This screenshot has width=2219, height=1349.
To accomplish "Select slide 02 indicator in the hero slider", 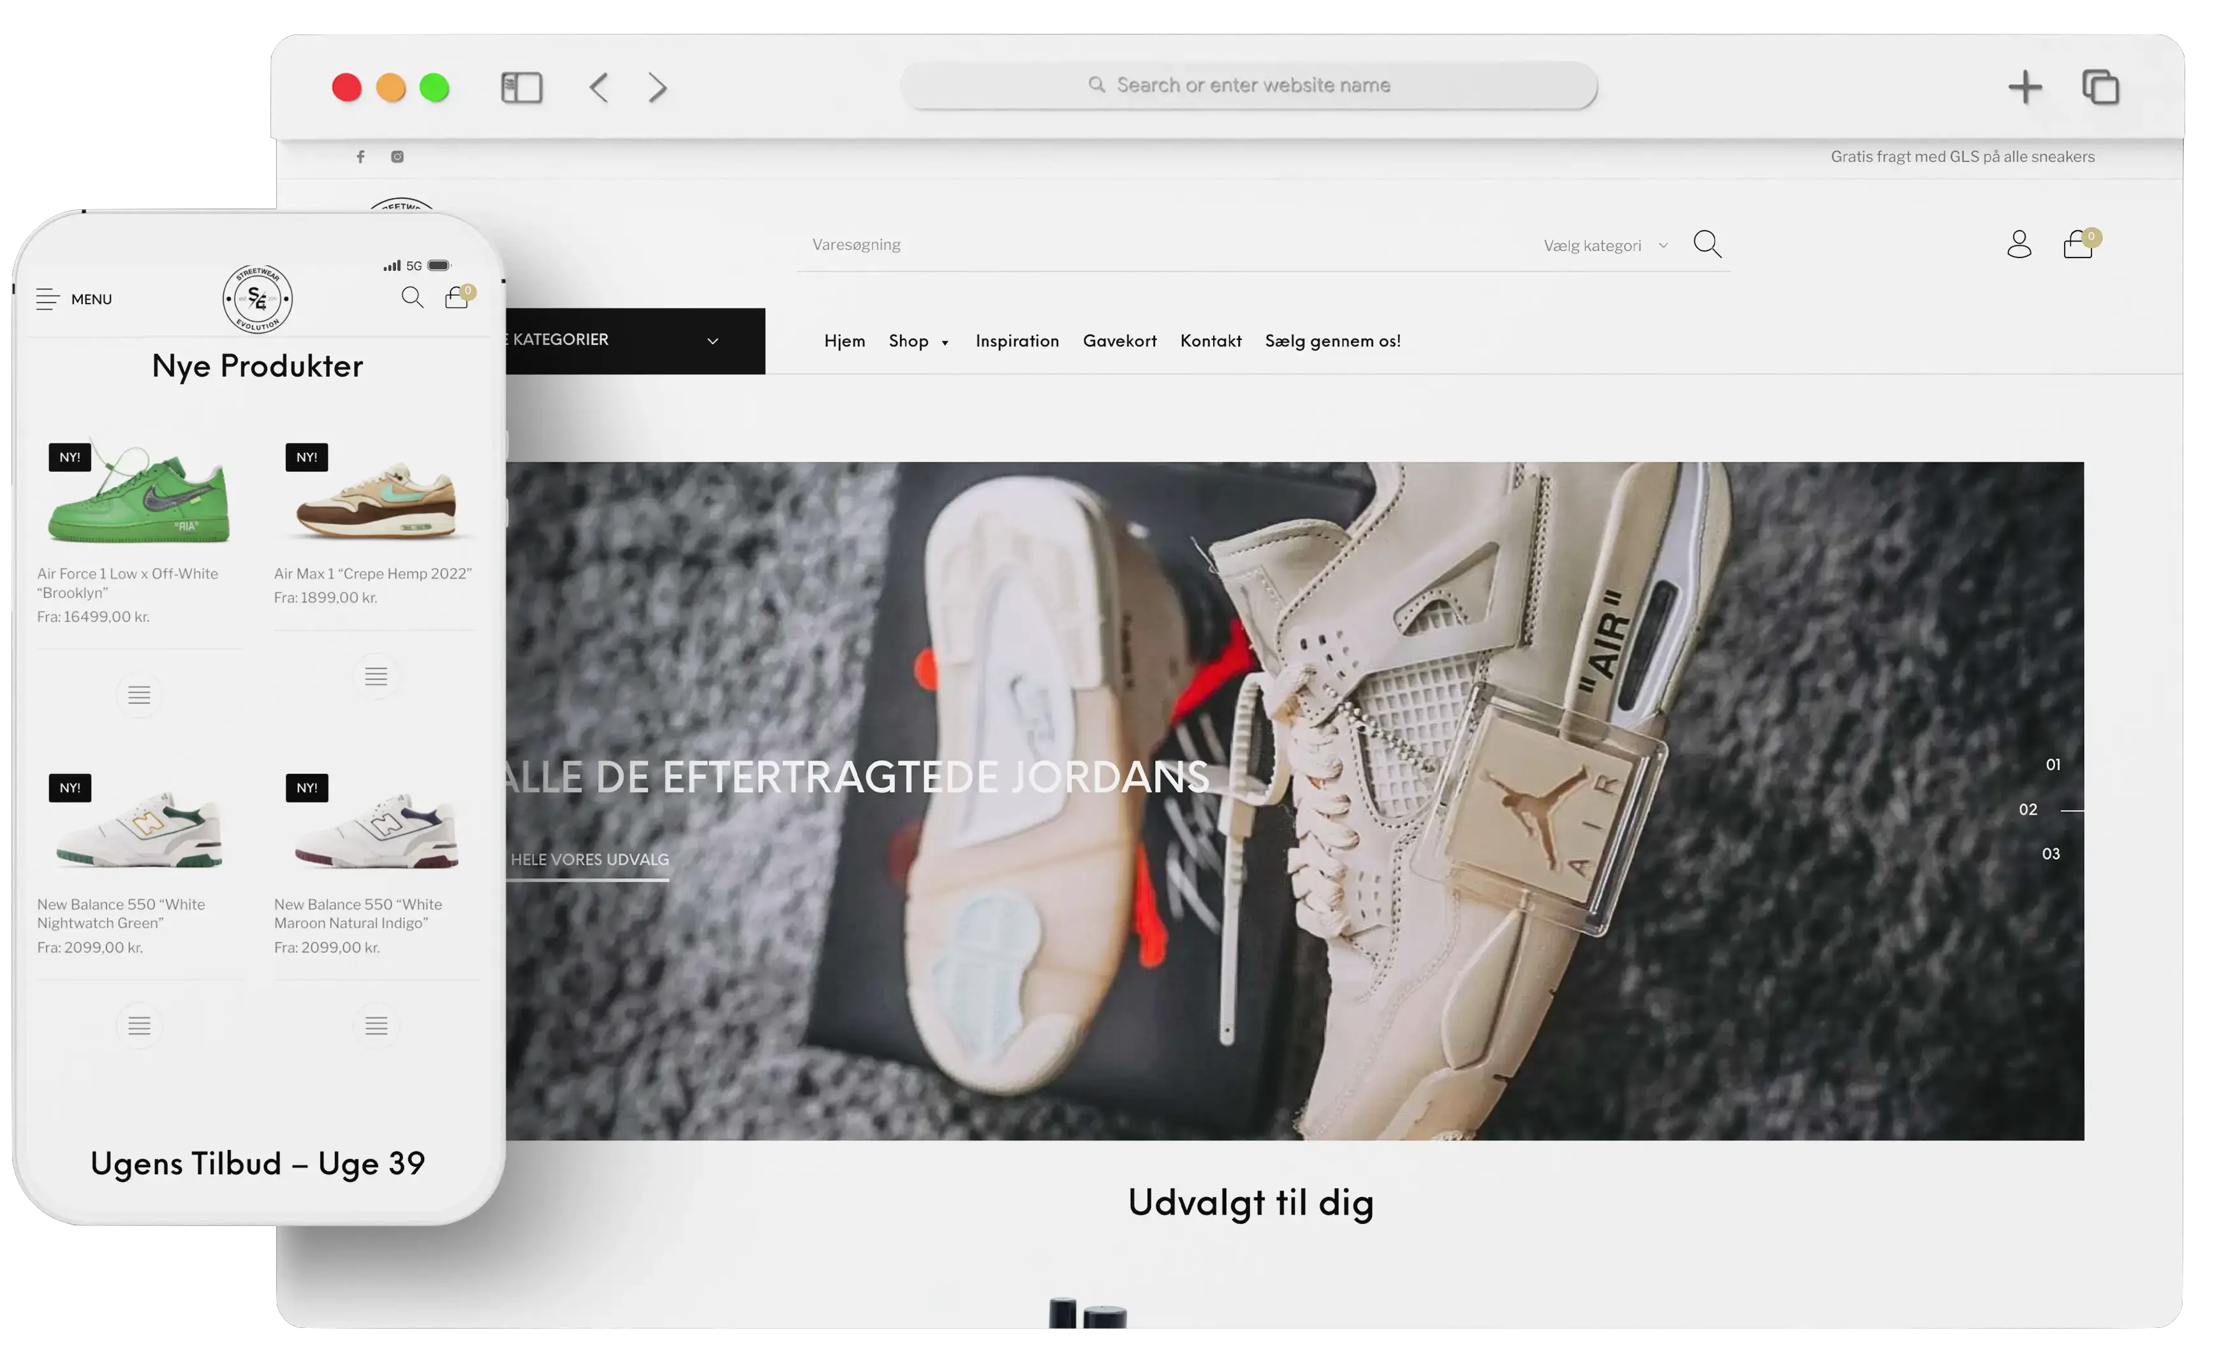I will coord(2030,811).
